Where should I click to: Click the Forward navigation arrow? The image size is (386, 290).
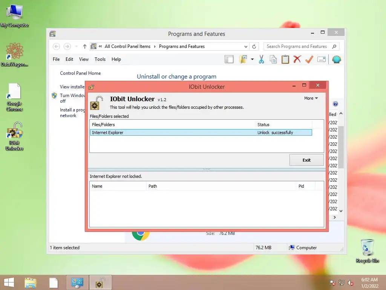click(67, 46)
